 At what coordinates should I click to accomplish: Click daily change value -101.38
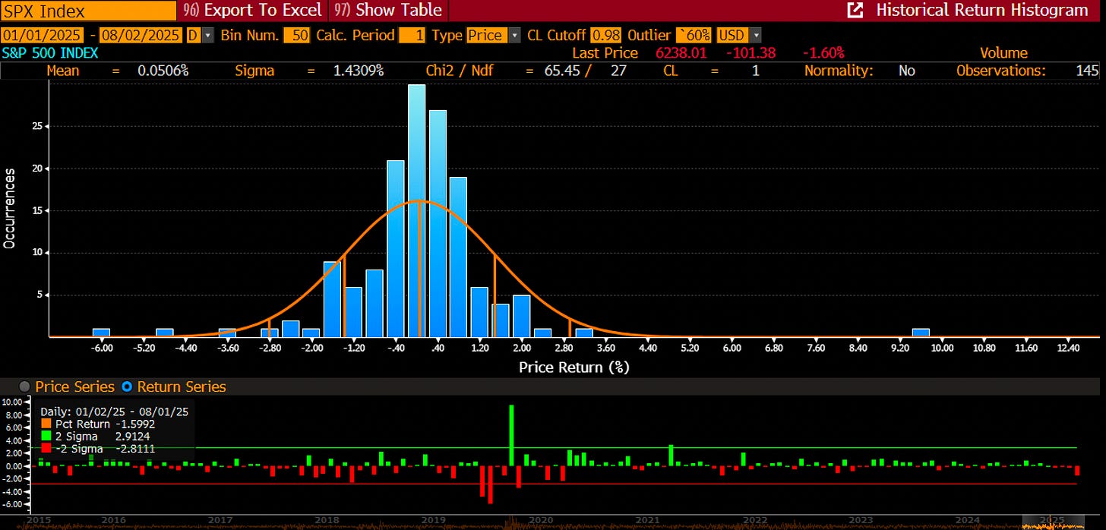pos(750,52)
